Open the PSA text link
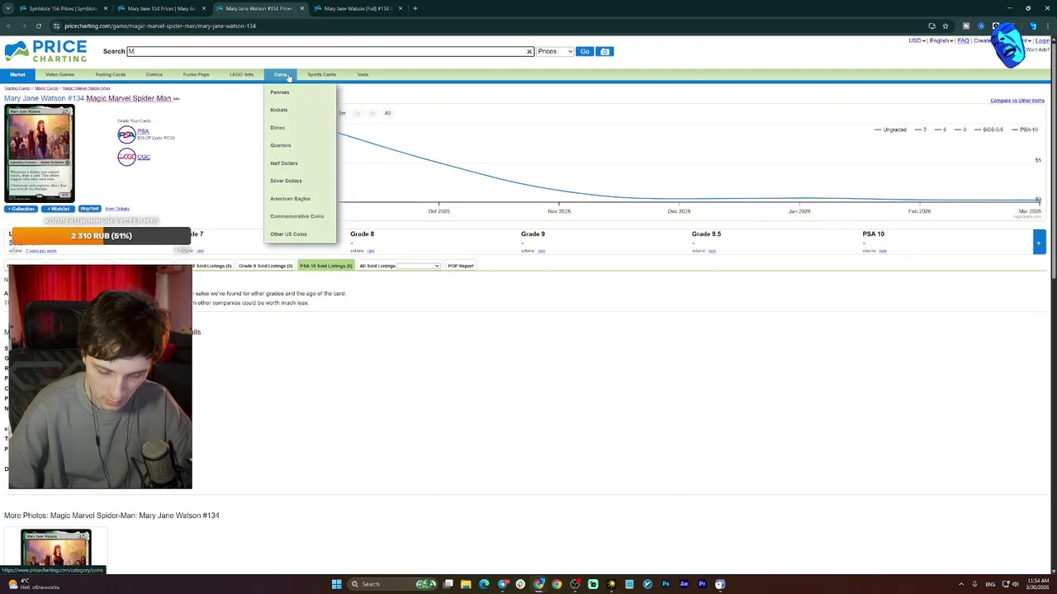The width and height of the screenshot is (1057, 594). pos(143,131)
